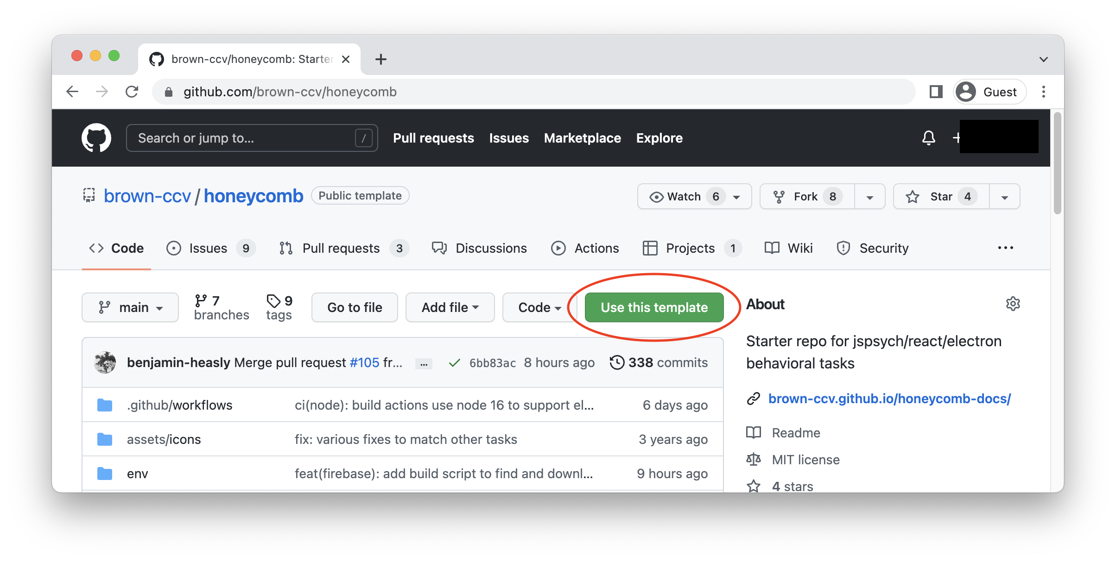Click Pull requests in top navigation
The width and height of the screenshot is (1116, 561).
[433, 138]
